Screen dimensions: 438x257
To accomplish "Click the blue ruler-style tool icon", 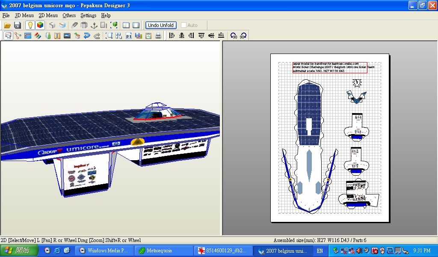I will 28,36.
